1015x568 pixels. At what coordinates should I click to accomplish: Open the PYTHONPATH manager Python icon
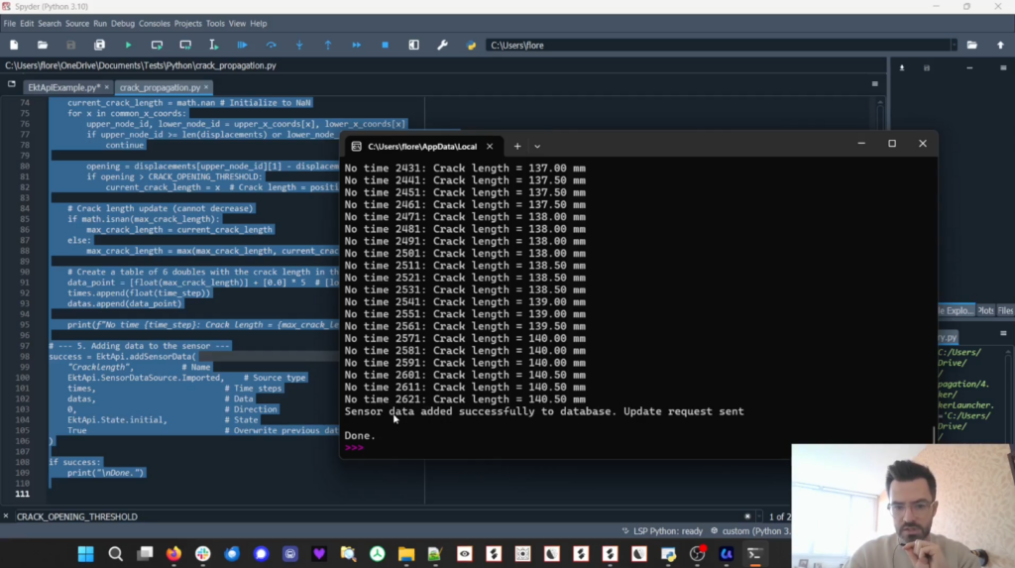471,45
